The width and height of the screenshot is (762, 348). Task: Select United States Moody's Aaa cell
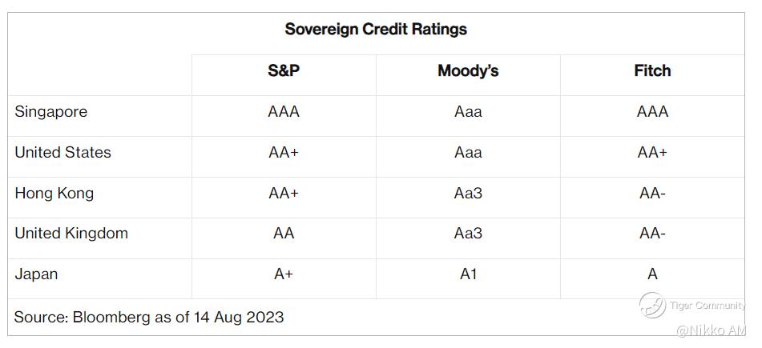click(x=468, y=153)
